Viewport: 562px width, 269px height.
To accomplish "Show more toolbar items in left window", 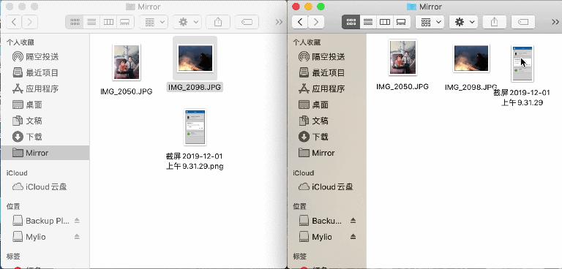I will tap(279, 22).
